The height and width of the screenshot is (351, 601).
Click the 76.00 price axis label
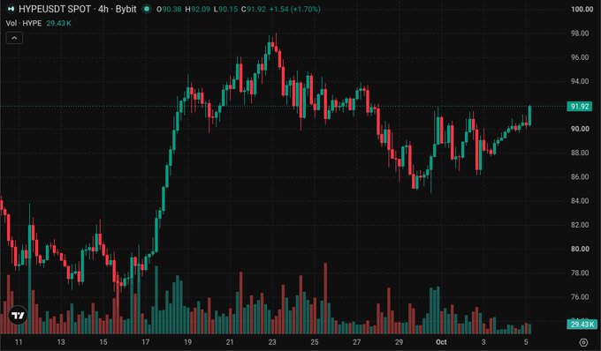coord(580,296)
